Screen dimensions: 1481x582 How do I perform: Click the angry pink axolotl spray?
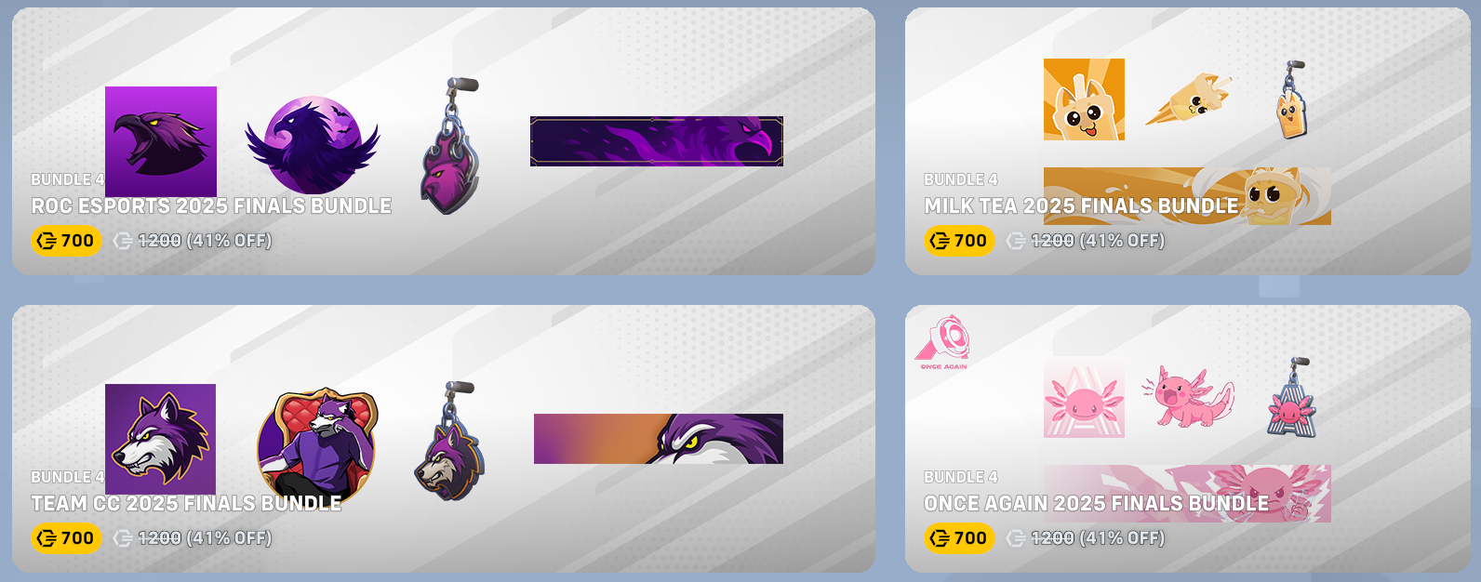pos(1189,396)
